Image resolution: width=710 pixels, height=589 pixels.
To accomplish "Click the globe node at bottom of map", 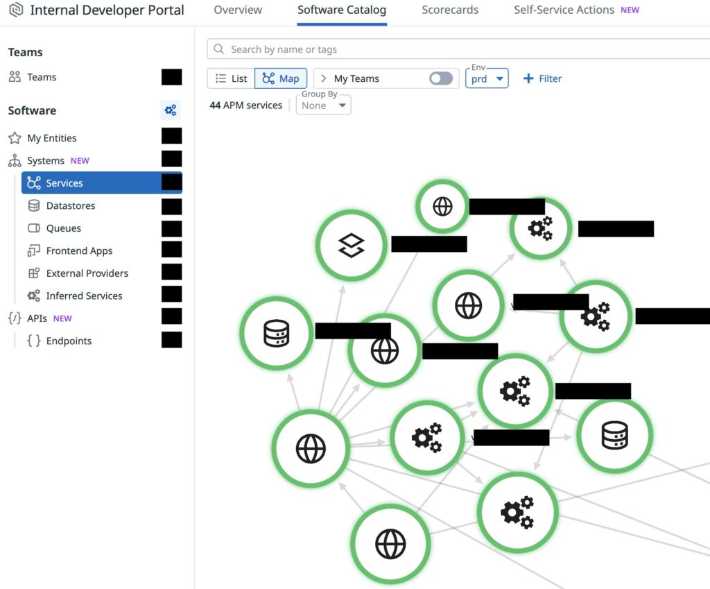I will [390, 543].
